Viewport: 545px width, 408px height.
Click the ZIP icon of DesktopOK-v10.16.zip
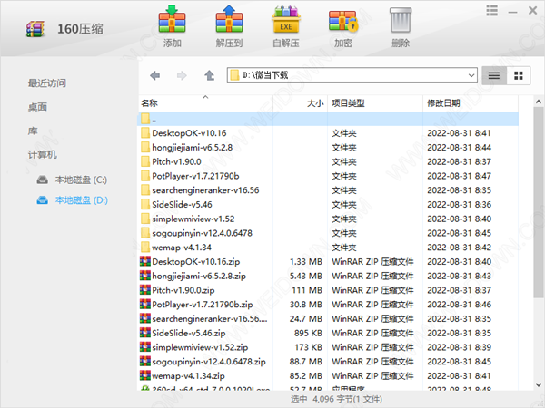tap(145, 261)
